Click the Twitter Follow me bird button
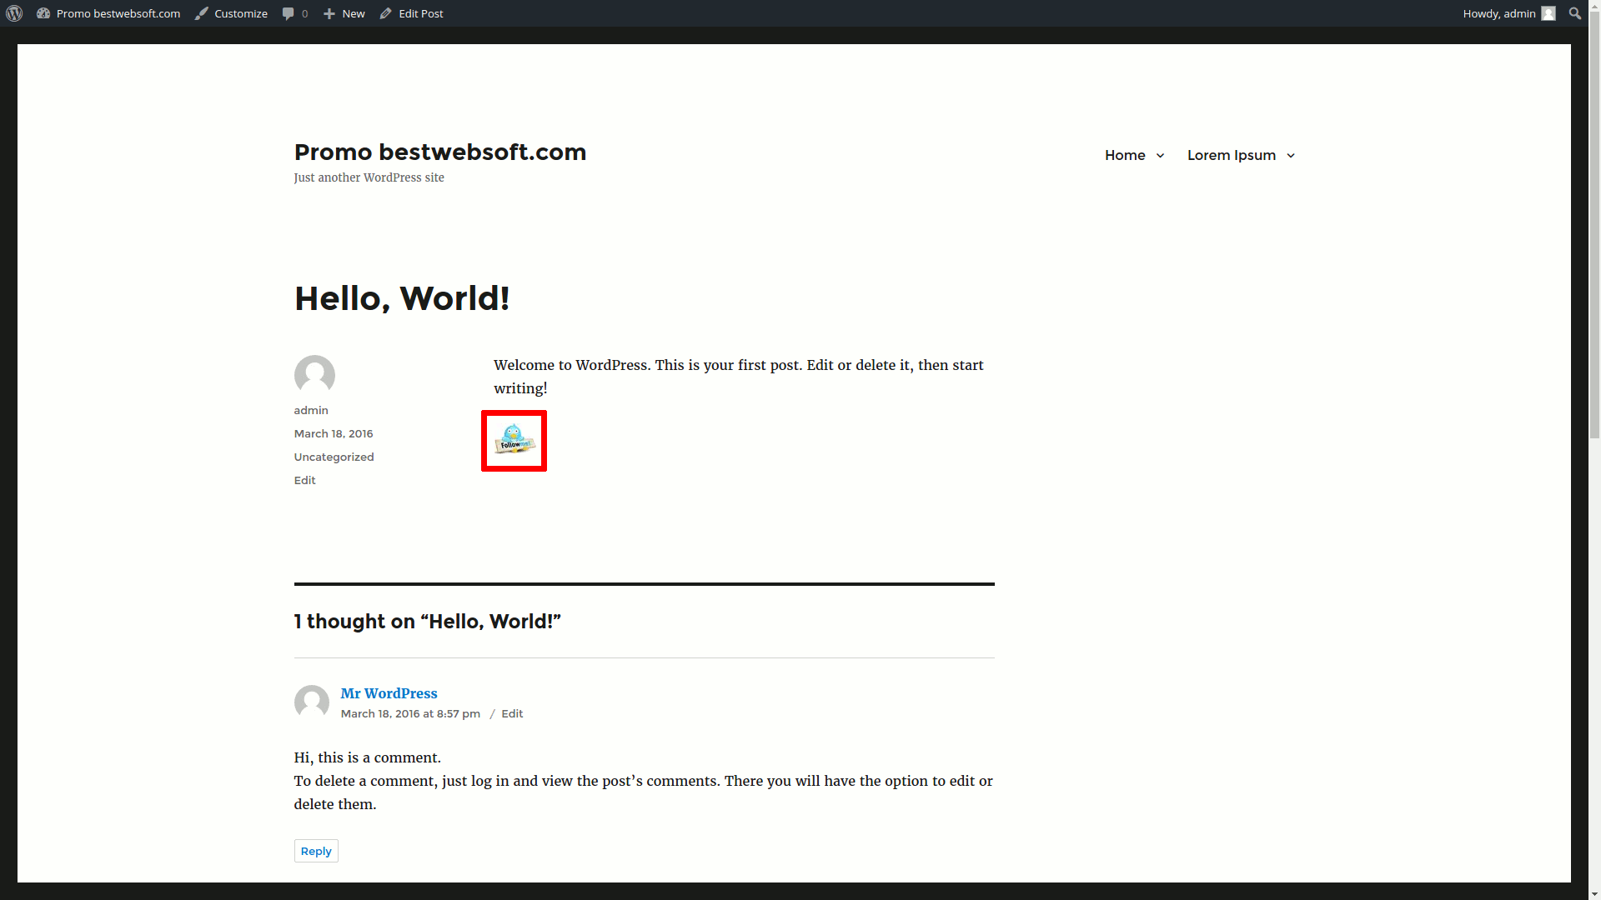 (514, 440)
